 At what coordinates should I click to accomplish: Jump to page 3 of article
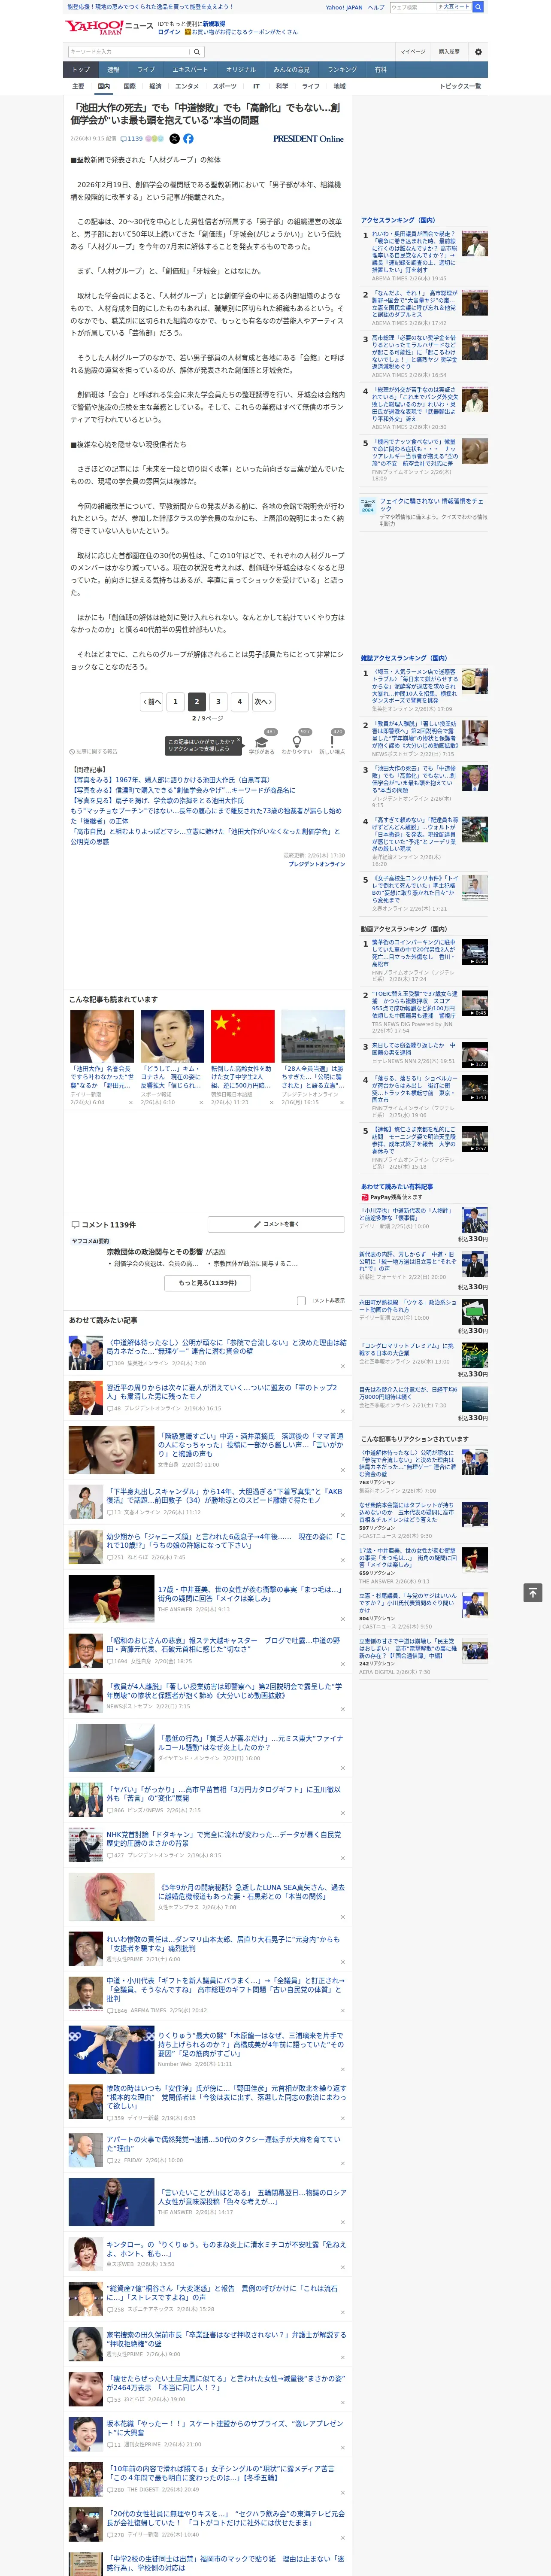click(x=218, y=702)
